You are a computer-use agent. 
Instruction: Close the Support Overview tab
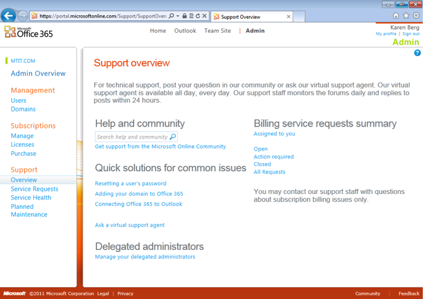coord(288,17)
